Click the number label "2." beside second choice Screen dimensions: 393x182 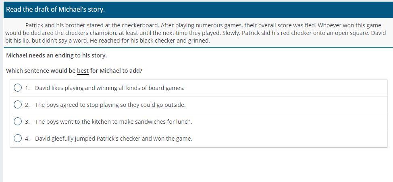click(27, 105)
